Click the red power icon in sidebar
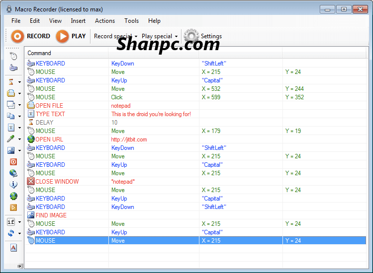 13,162
